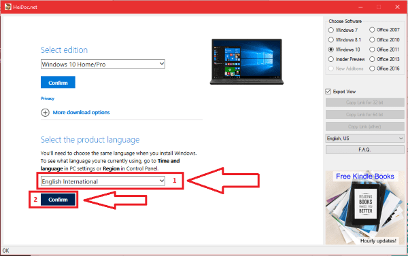This screenshot has height=256, width=408.
Task: Click the HeiDoc.net app icon in title bar
Action: [8, 7]
